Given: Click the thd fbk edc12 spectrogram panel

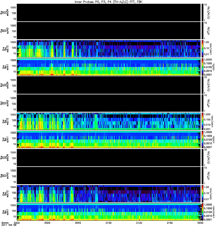Looking at the screenshot, I should tap(109, 121).
